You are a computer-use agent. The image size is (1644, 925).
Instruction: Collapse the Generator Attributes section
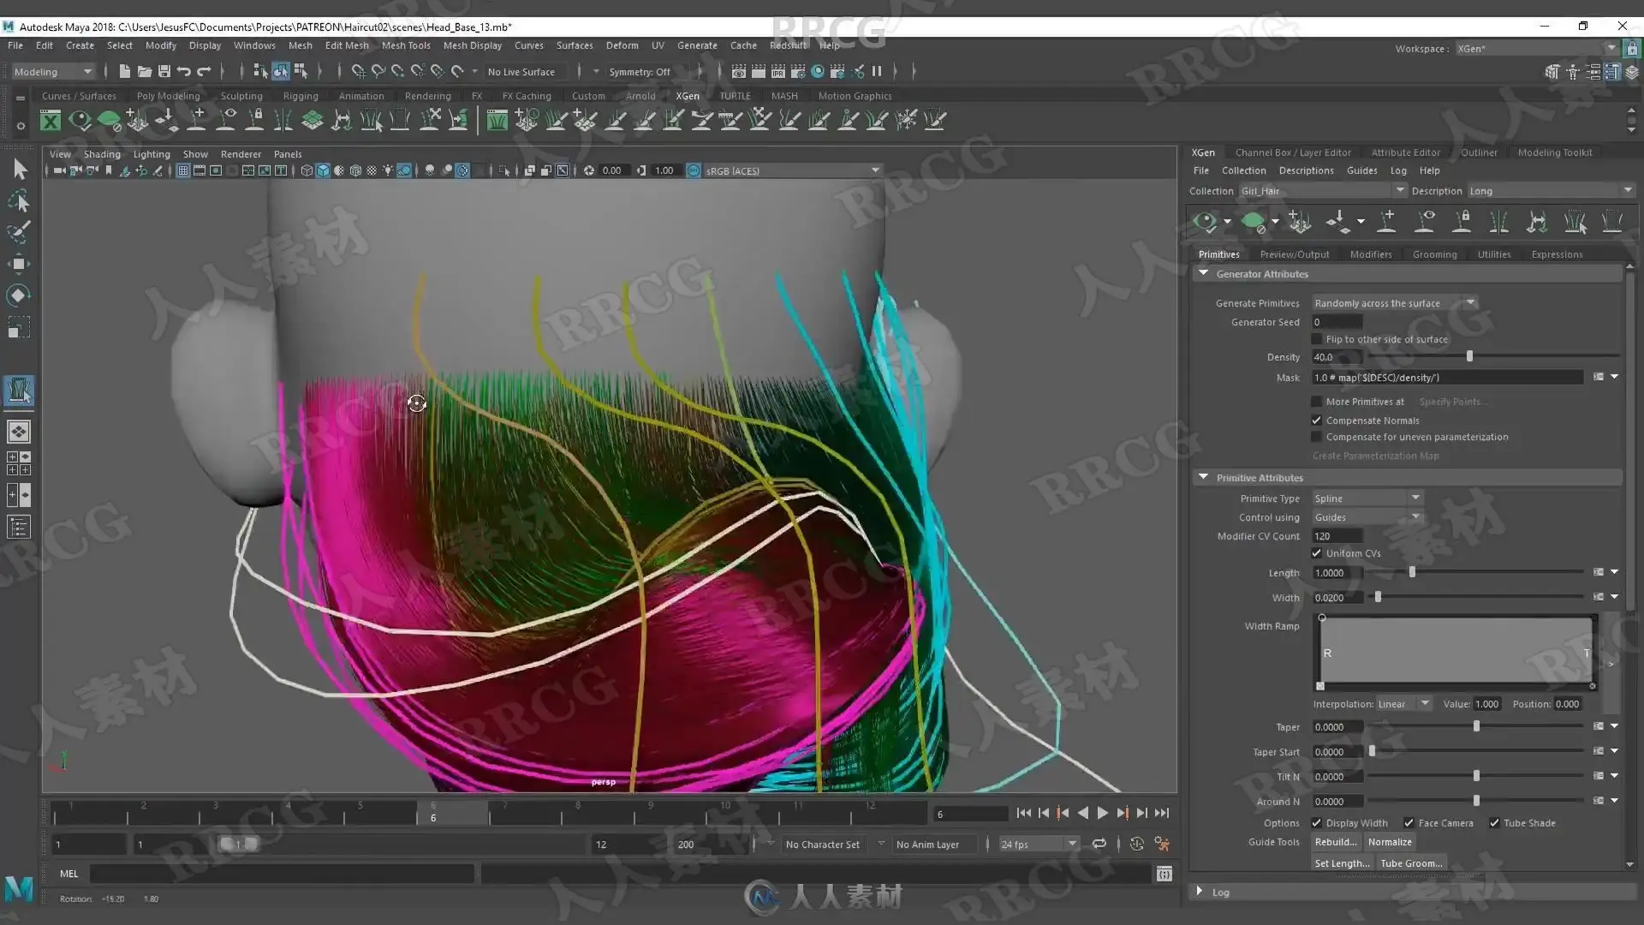pos(1204,273)
